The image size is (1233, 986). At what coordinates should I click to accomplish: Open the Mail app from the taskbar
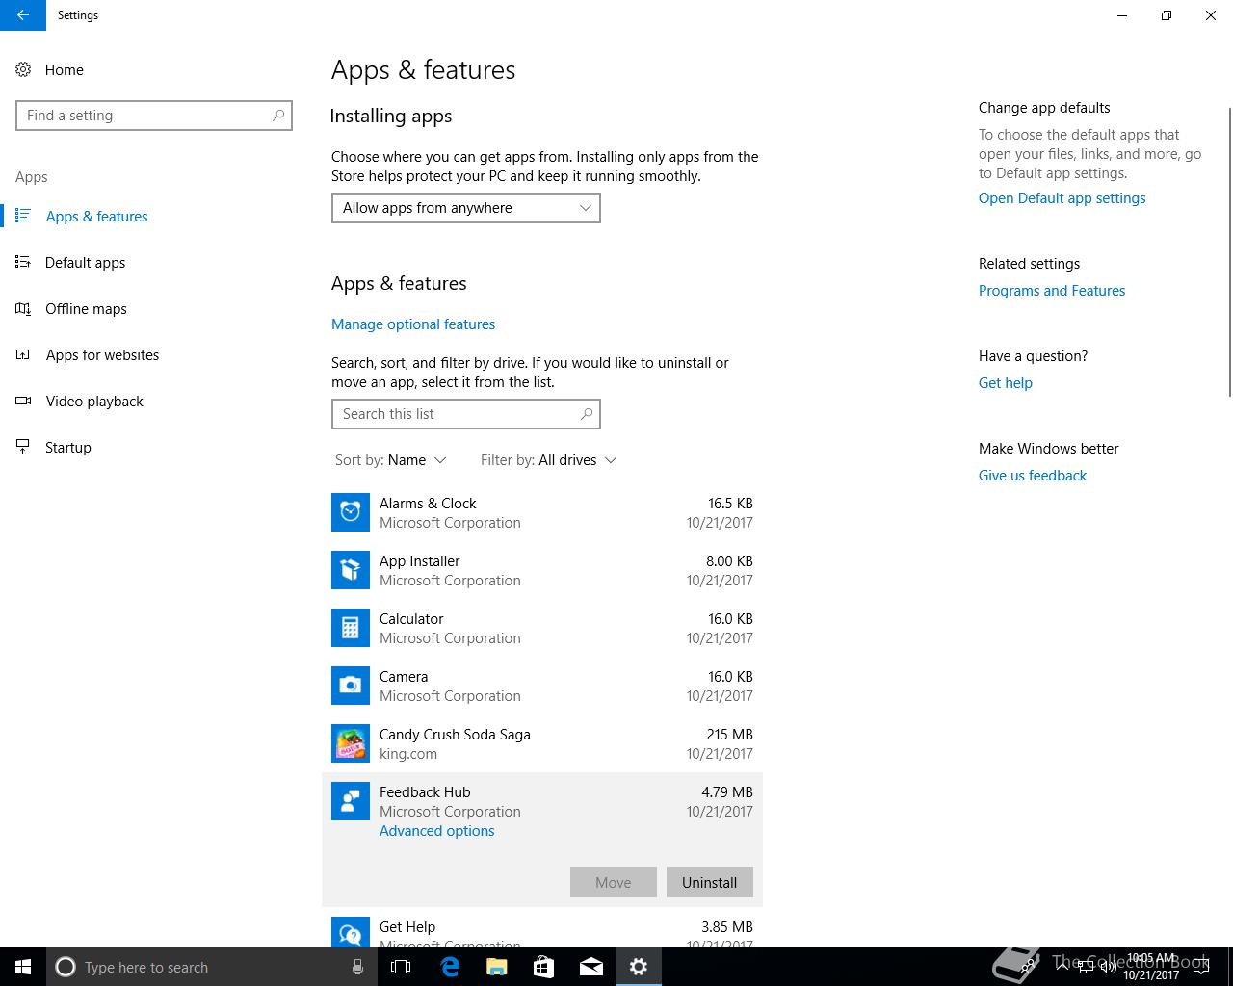coord(590,967)
